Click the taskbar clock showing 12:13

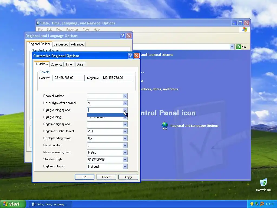(x=269, y=204)
